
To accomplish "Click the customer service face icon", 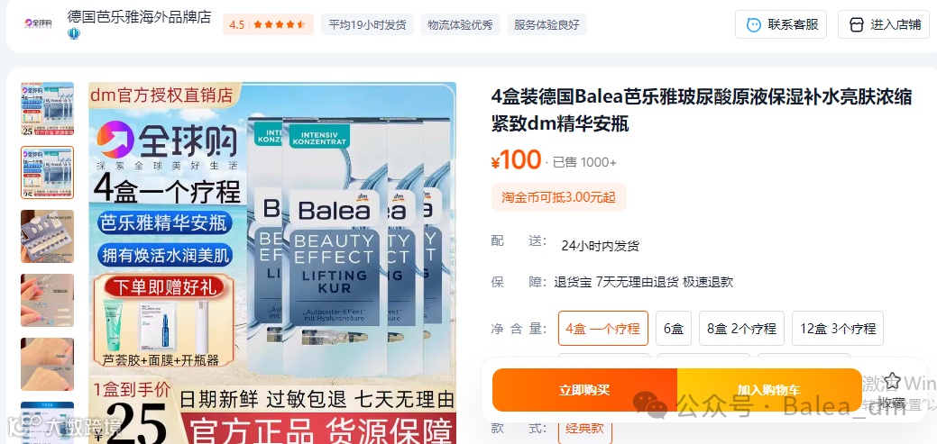I will pyautogui.click(x=754, y=24).
